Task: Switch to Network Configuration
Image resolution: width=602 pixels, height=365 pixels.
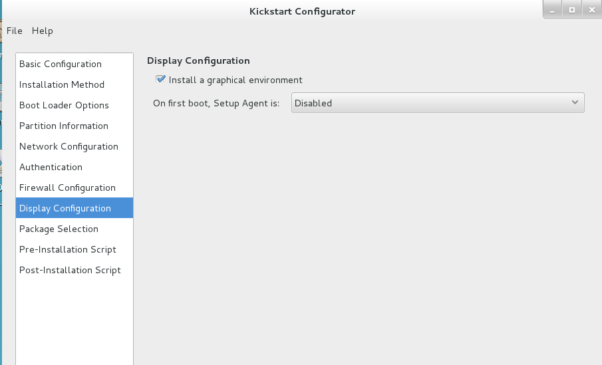Action: click(69, 146)
